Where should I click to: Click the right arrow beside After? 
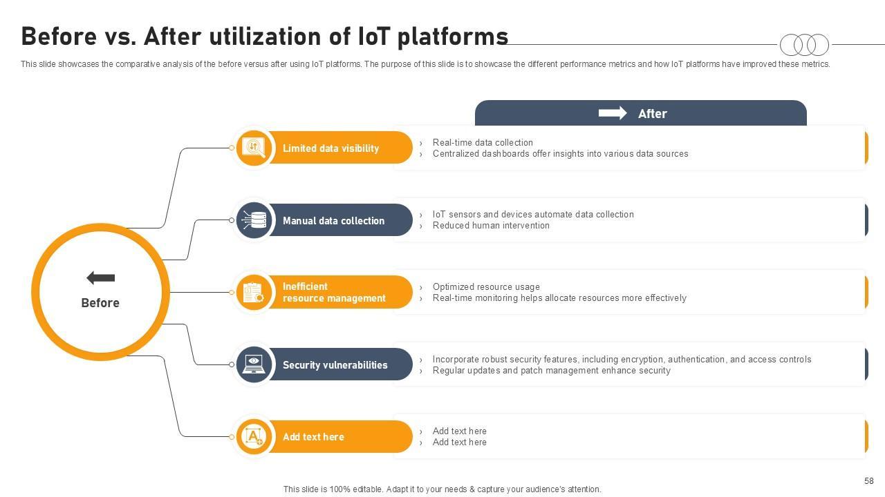(x=613, y=113)
